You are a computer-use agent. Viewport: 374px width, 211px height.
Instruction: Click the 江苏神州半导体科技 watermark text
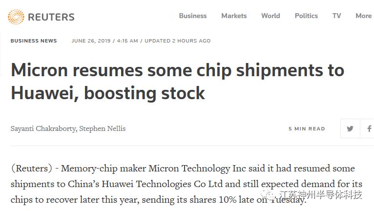pyautogui.click(x=320, y=196)
